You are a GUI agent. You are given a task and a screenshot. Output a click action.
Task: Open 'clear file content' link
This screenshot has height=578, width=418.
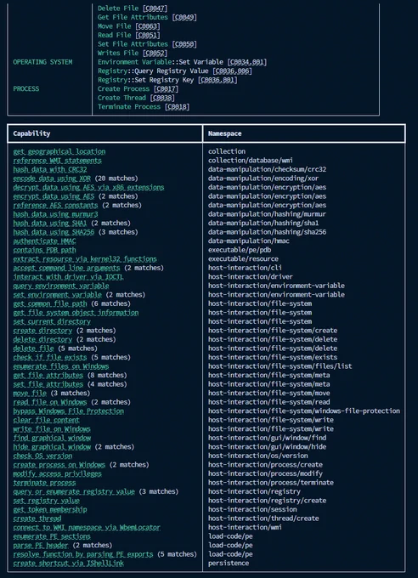[47, 420]
